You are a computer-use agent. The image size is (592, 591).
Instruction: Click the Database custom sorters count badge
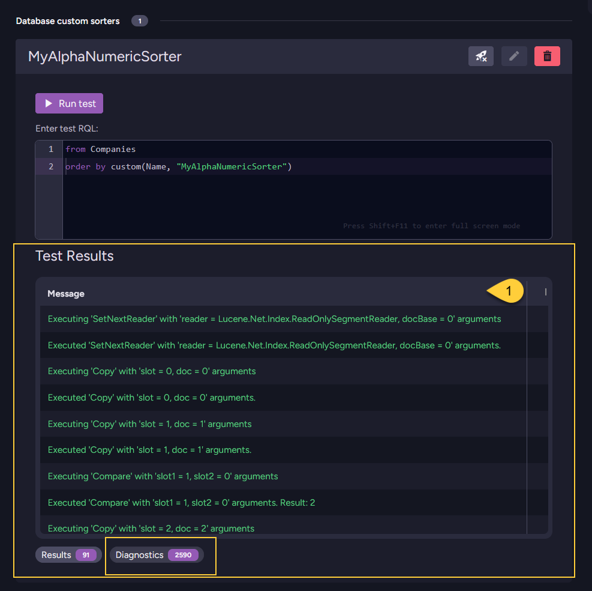point(140,21)
